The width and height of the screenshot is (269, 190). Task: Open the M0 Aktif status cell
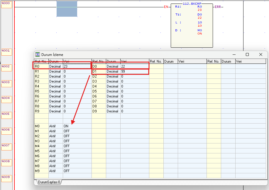pyautogui.click(x=55, y=126)
